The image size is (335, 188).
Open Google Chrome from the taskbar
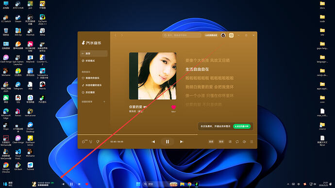[189, 184]
